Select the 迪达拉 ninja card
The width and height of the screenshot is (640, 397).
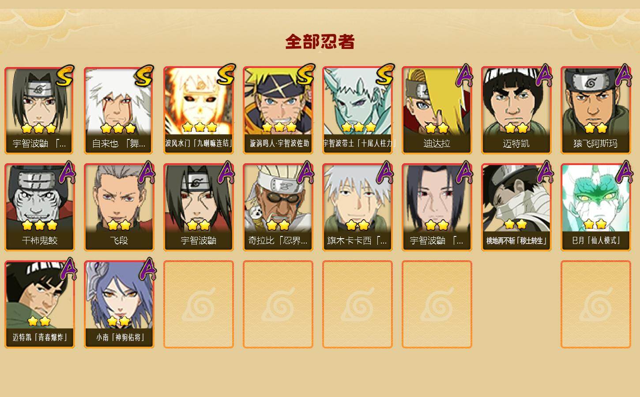pyautogui.click(x=437, y=110)
